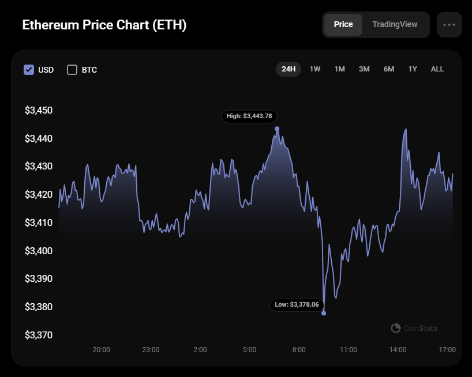
Task: View the 1Y price range
Action: (x=413, y=69)
